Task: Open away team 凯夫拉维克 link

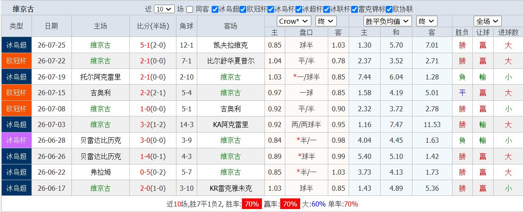Action: click(230, 45)
